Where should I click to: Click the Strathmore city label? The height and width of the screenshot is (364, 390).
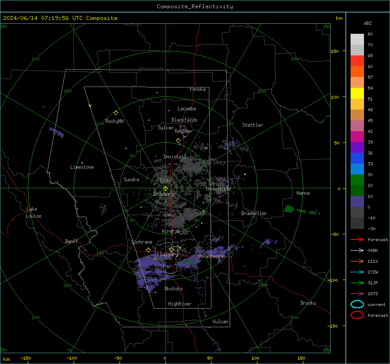tap(211, 256)
